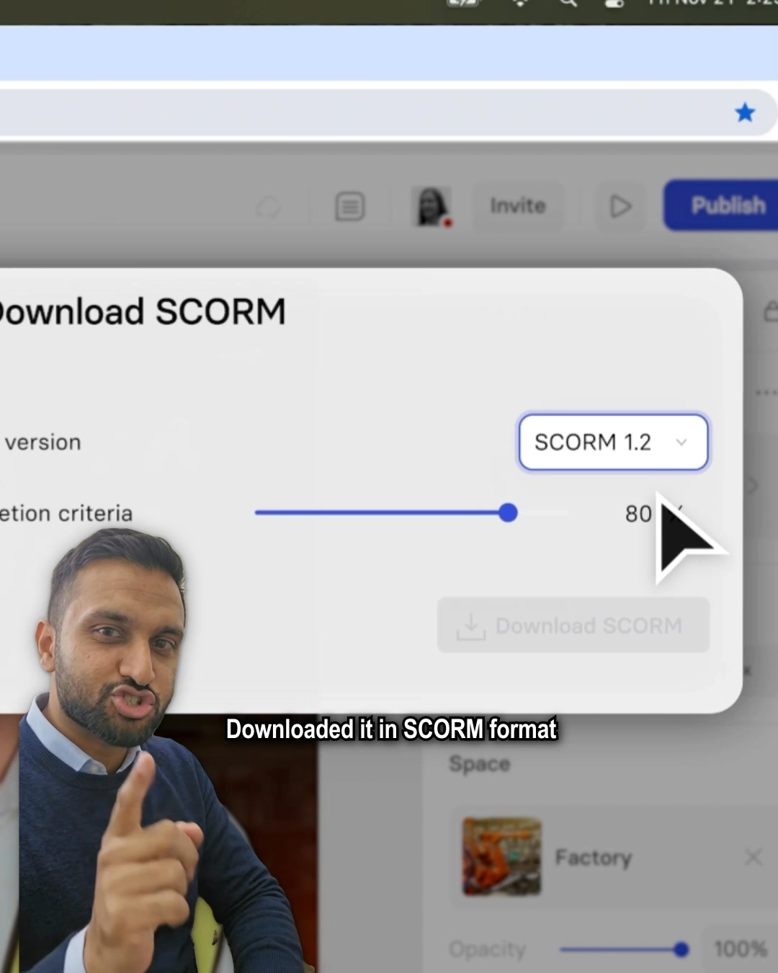
Task: Click the Download SCORM button
Action: (573, 626)
